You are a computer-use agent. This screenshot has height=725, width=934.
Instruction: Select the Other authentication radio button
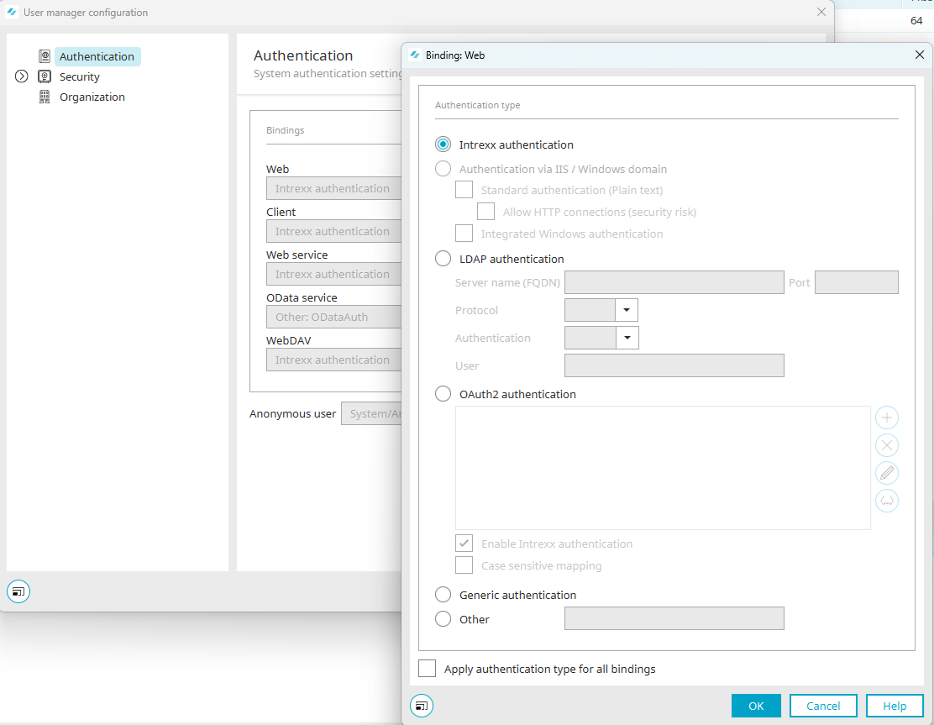click(x=443, y=619)
